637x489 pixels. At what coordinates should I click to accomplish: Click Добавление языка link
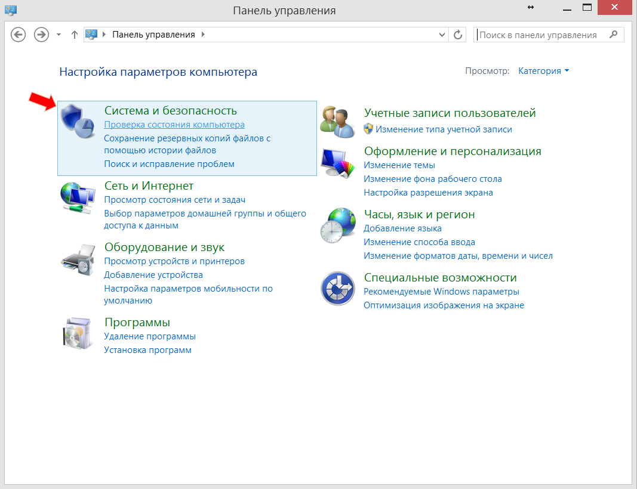point(402,228)
